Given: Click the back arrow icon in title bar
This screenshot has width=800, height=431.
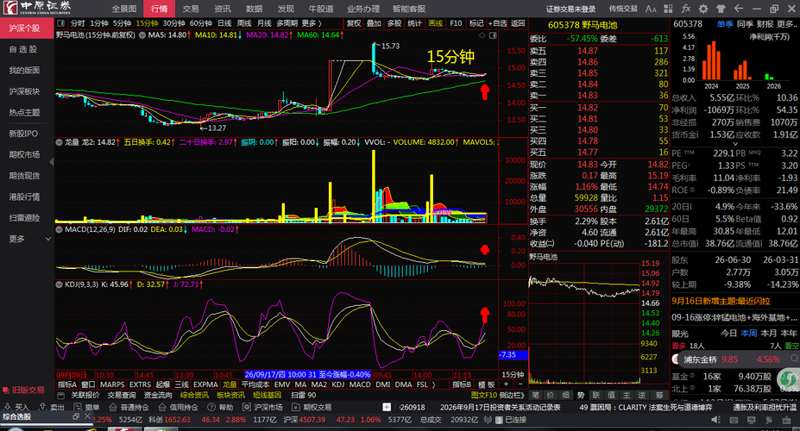Looking at the screenshot, I should tap(739, 9).
